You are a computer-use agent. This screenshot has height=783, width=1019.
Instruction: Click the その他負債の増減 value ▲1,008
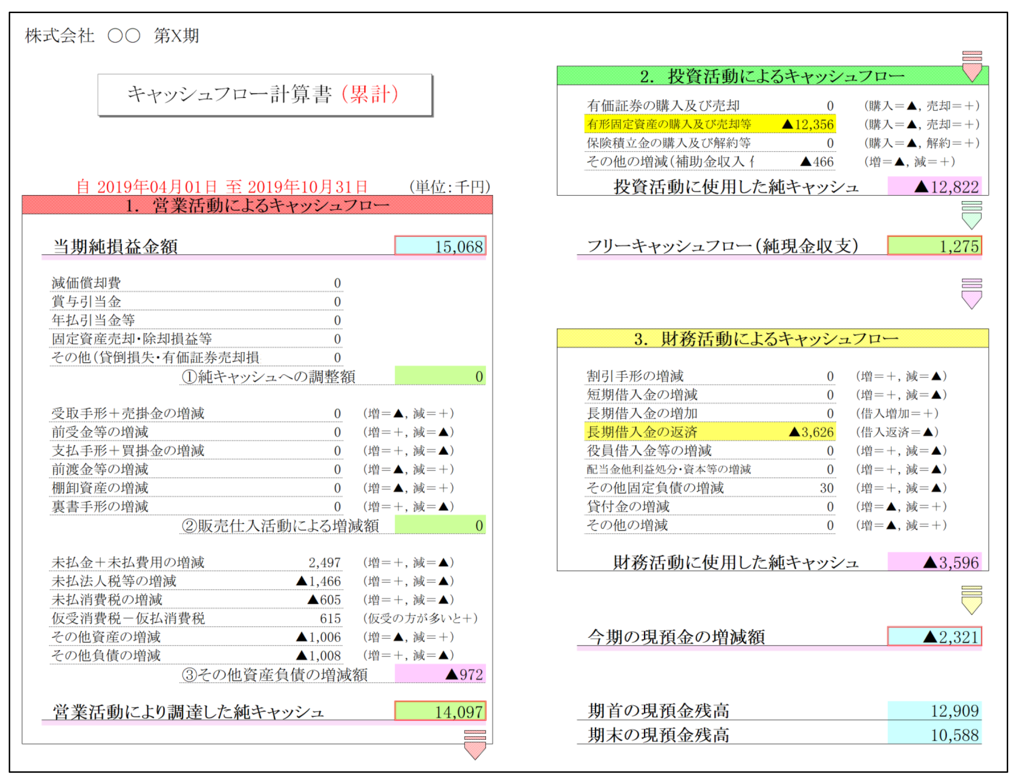pyautogui.click(x=319, y=656)
